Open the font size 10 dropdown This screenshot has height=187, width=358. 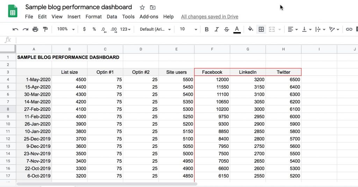click(188, 29)
